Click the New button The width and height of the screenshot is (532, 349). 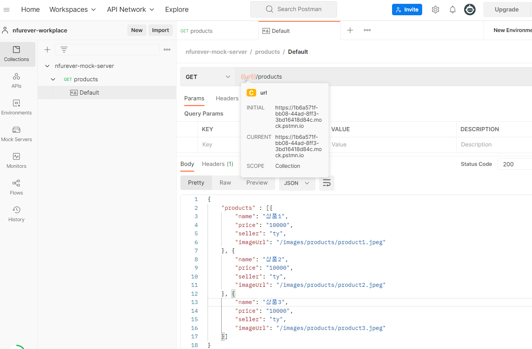coord(137,30)
